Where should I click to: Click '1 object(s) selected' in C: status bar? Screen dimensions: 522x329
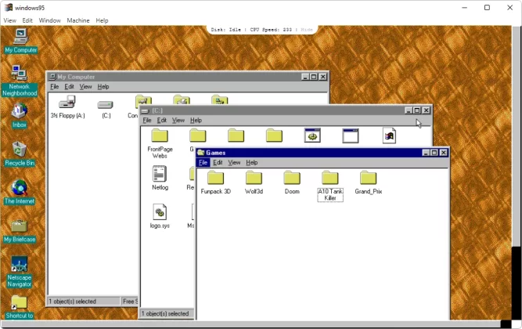click(x=165, y=313)
